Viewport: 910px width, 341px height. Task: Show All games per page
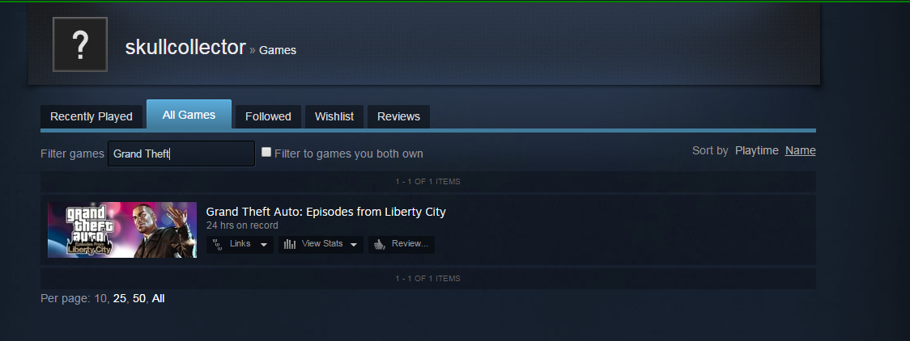click(159, 299)
